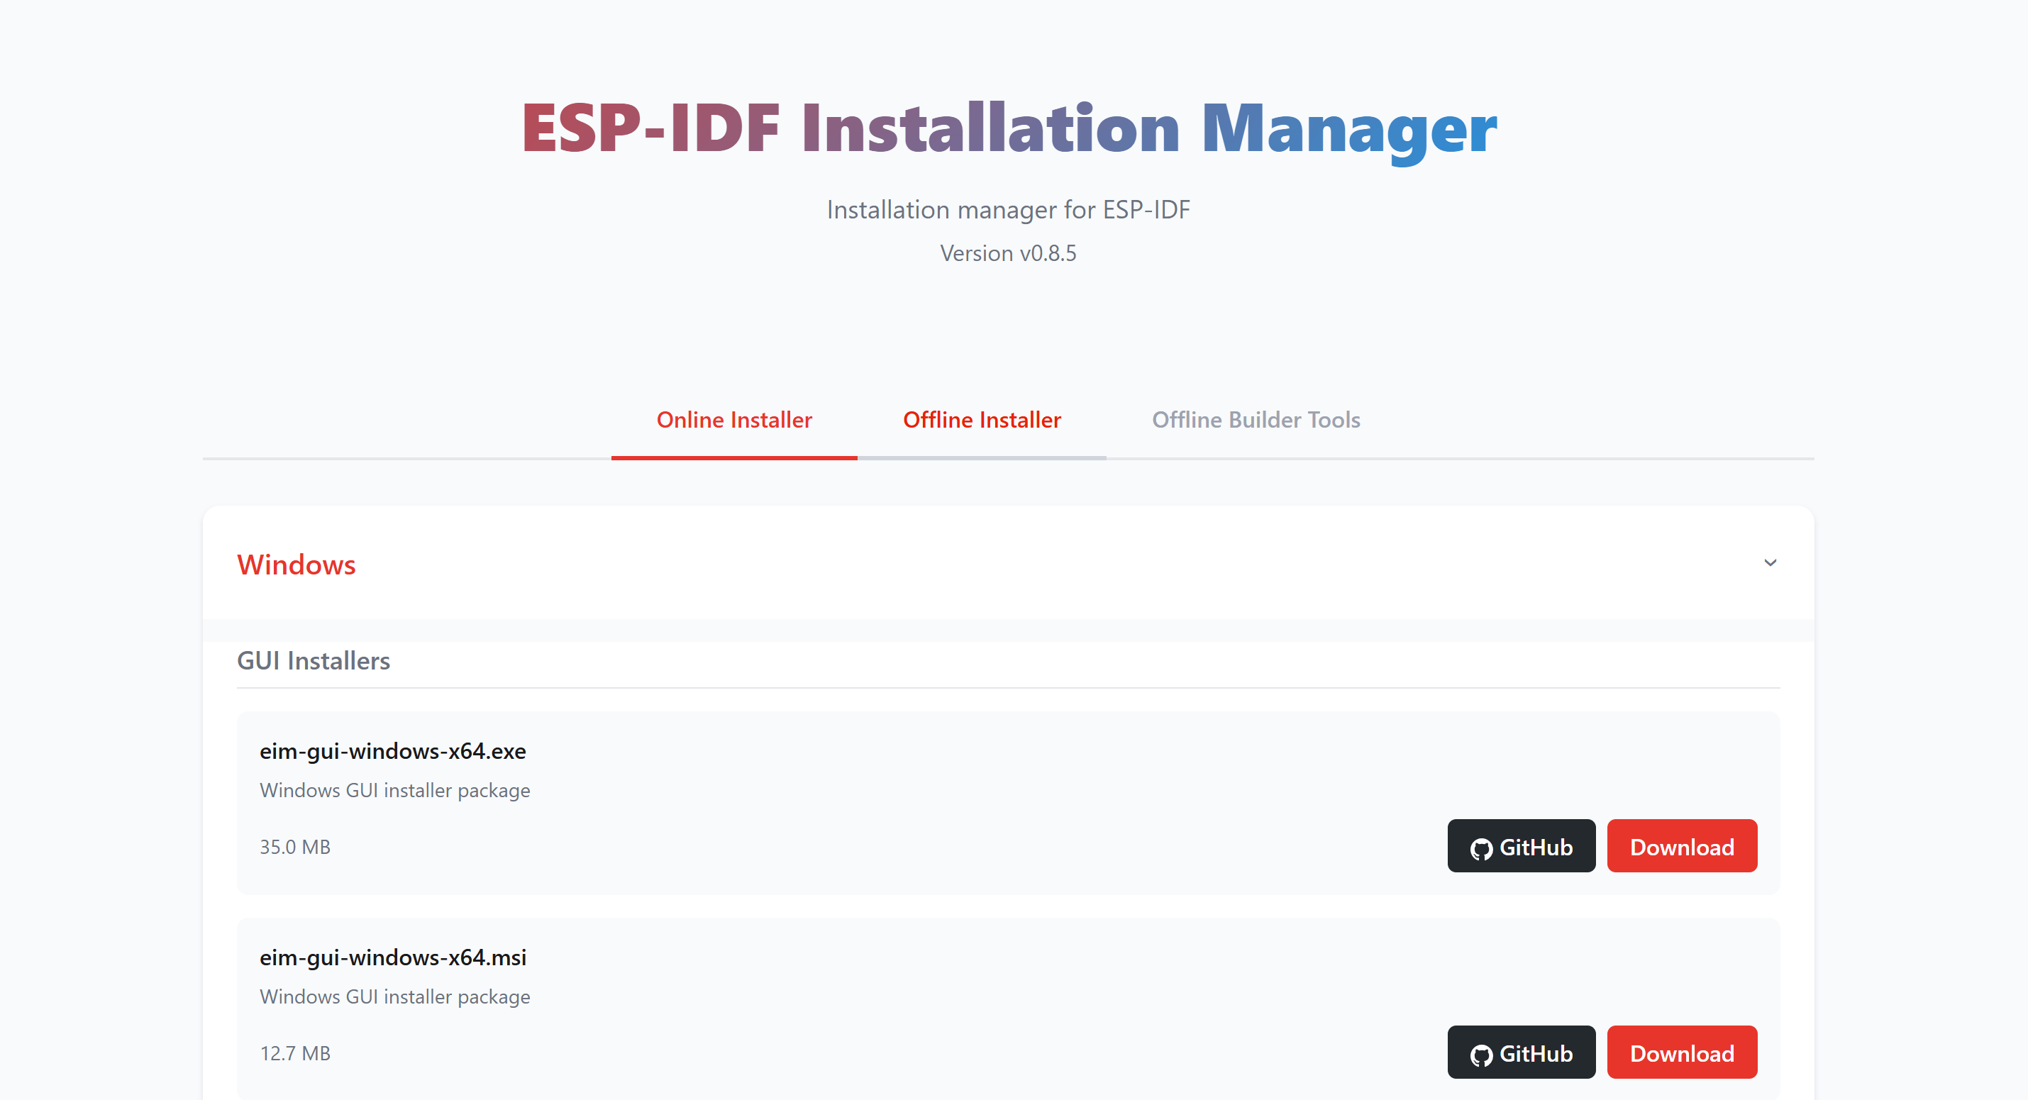The width and height of the screenshot is (2028, 1100).
Task: Download eim-gui-windows-x64.exe
Action: pyautogui.click(x=1682, y=847)
